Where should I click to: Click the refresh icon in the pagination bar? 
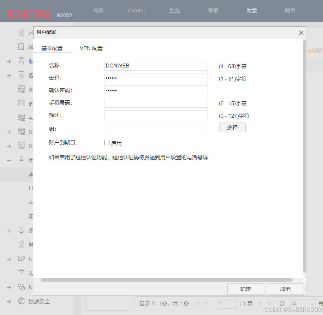282,303
